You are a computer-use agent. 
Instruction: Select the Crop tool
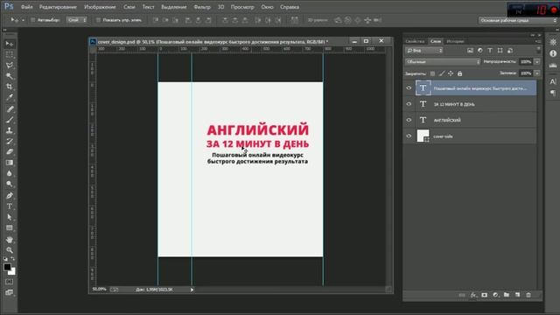pyautogui.click(x=10, y=87)
